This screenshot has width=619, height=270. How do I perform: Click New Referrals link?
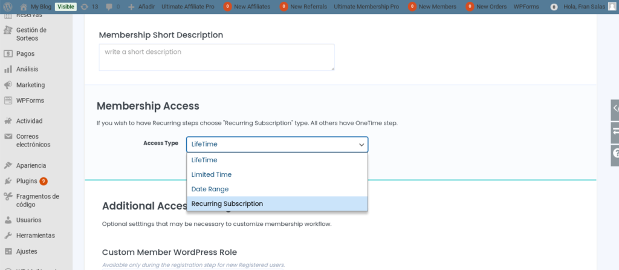click(308, 7)
